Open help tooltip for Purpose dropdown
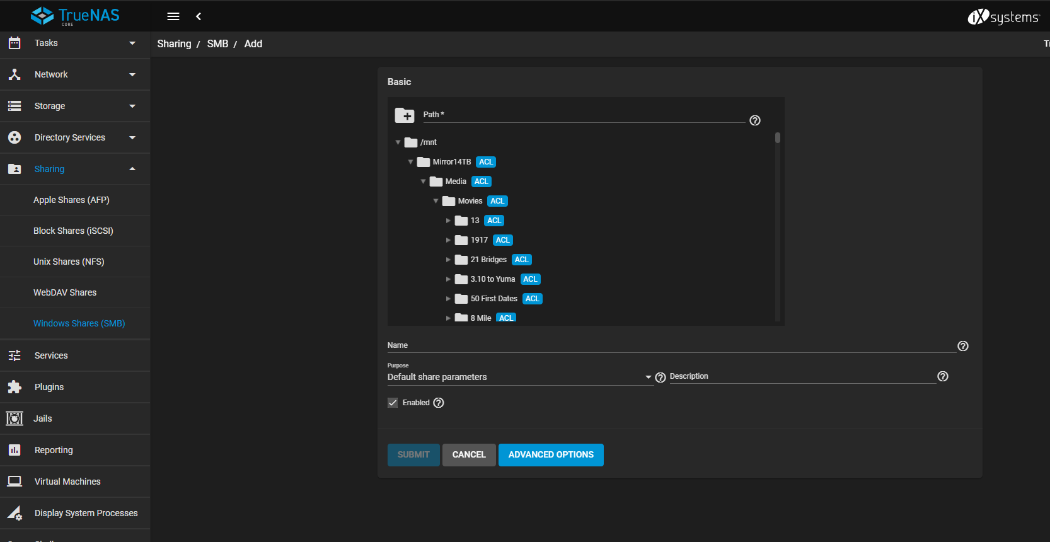This screenshot has height=542, width=1050. [x=661, y=378]
